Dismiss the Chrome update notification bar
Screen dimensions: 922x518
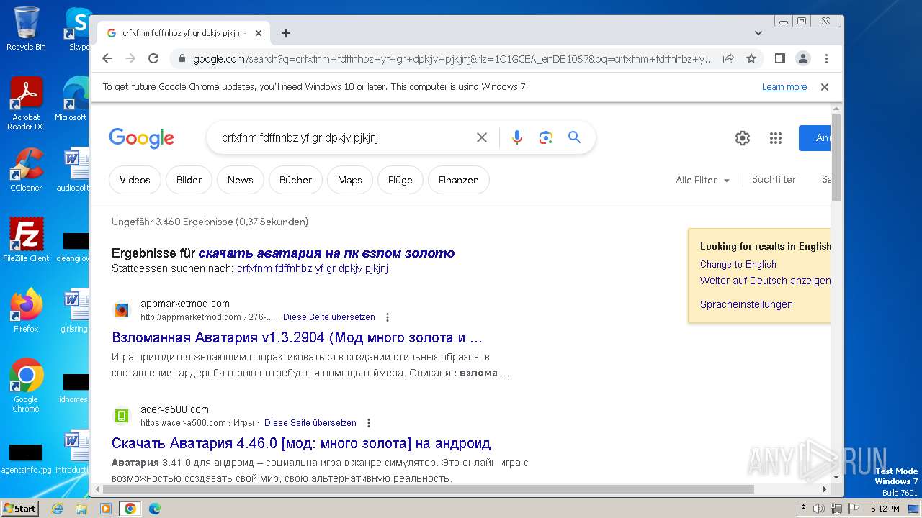pos(825,87)
